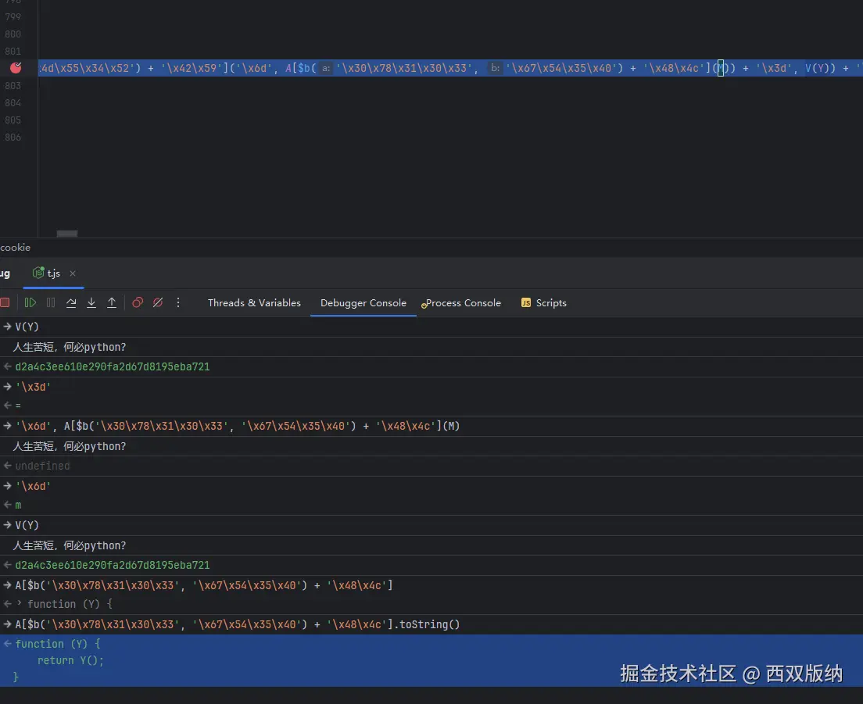863x704 pixels.
Task: Click the a: parameter hint in editor
Action: [x=327, y=68]
